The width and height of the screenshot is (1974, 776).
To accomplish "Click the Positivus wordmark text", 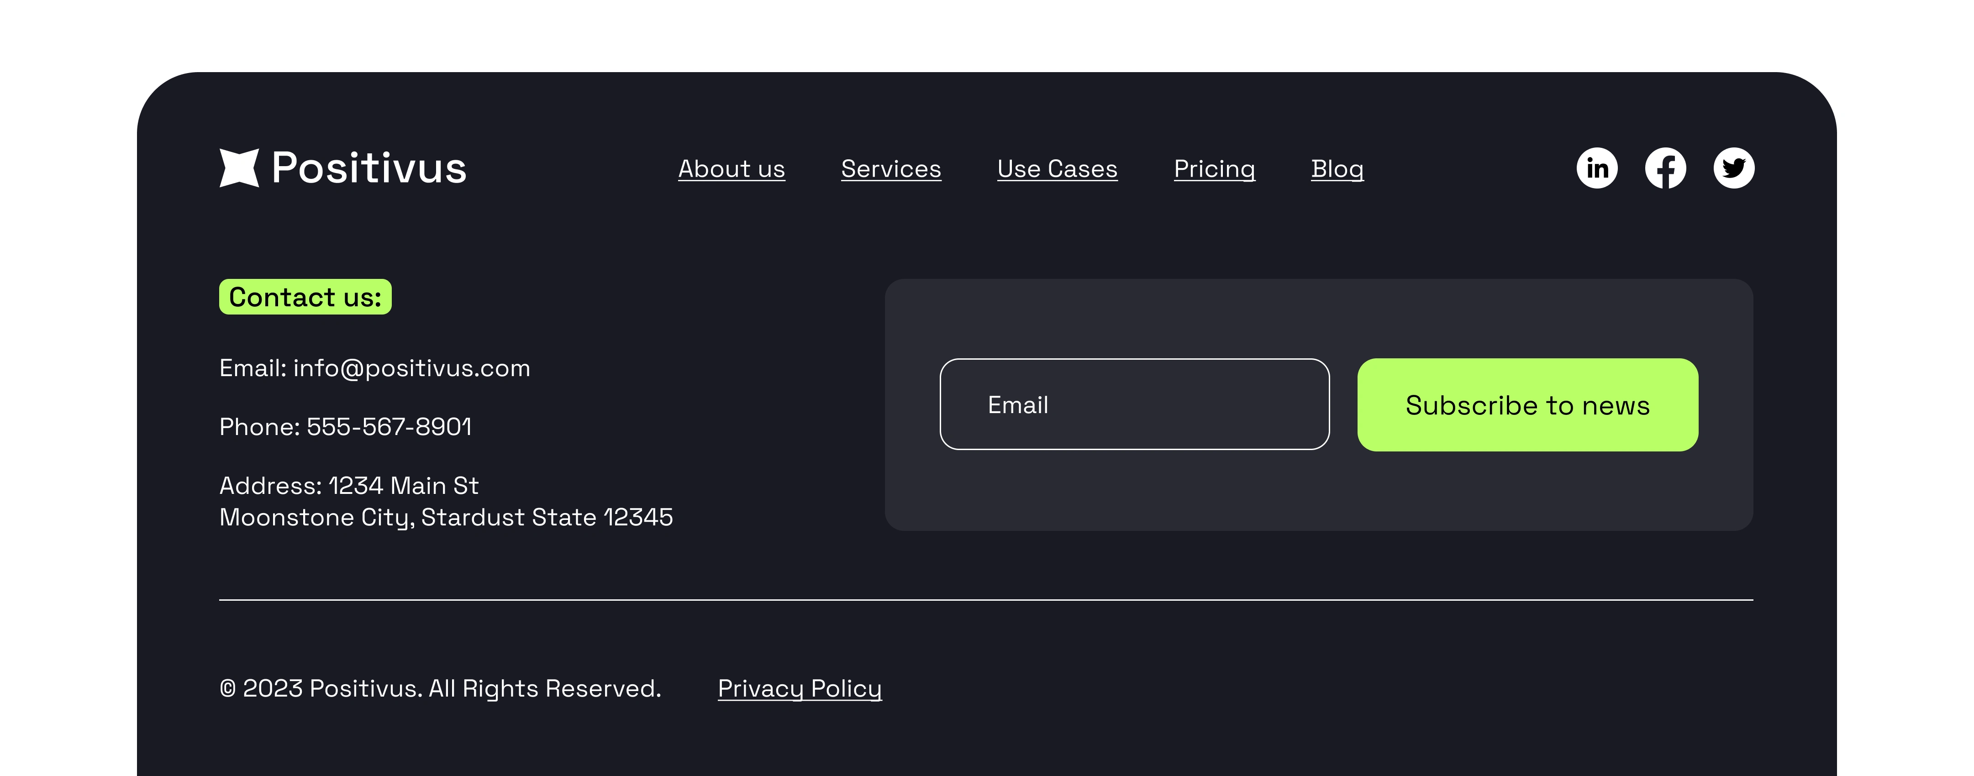I will (368, 168).
